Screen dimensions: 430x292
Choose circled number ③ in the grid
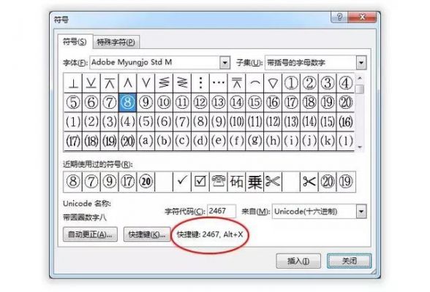pos(328,83)
